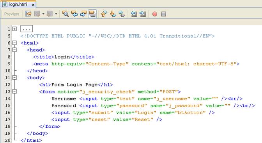Click line number 12 in gutter

coord(8,85)
